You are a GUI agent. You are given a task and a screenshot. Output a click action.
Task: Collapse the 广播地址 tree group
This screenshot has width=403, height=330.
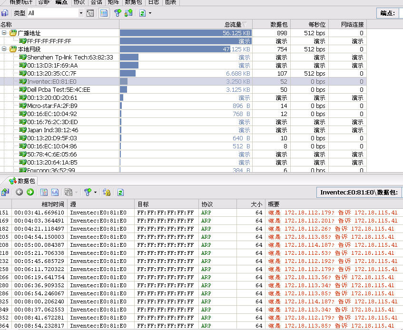point(4,33)
